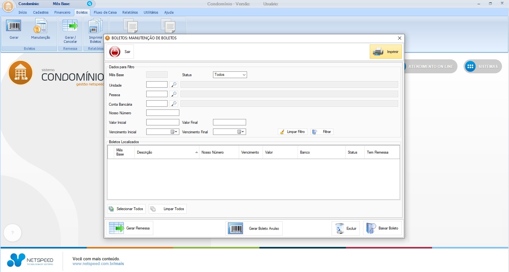
Task: Click the Gerar / Cancelar remessa icon
Action: (70, 26)
